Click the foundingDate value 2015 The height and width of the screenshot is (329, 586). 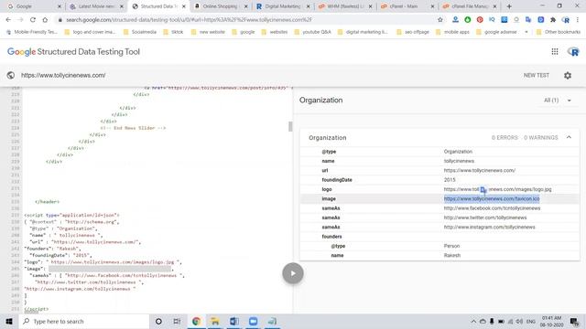450,180
